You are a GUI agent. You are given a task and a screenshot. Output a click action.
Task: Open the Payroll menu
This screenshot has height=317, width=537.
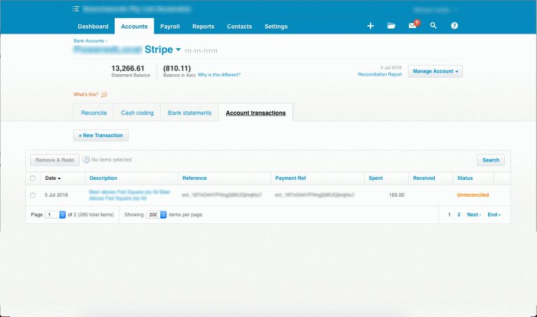click(x=170, y=27)
